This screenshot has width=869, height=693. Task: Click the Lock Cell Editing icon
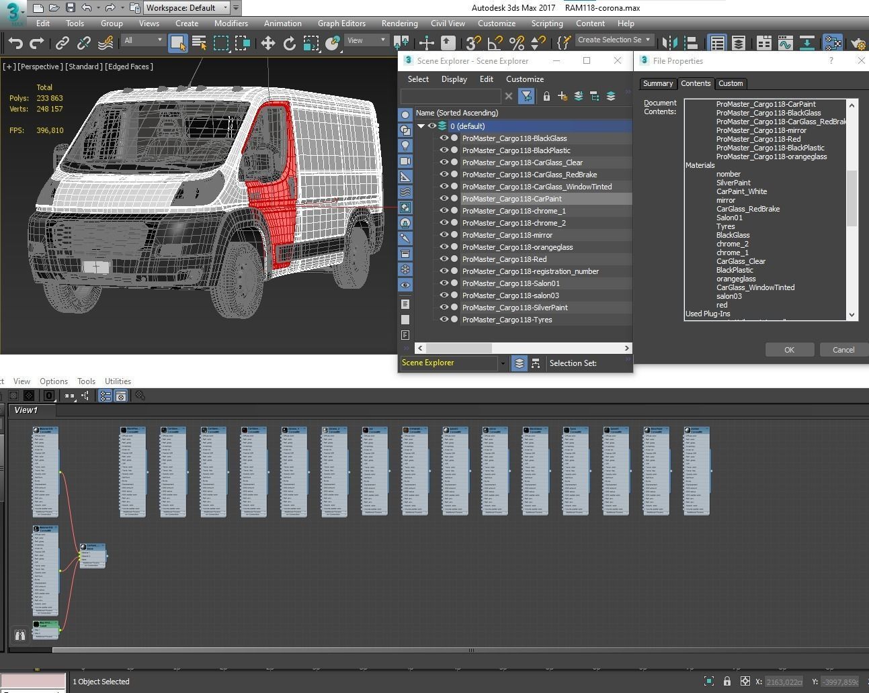click(x=546, y=96)
